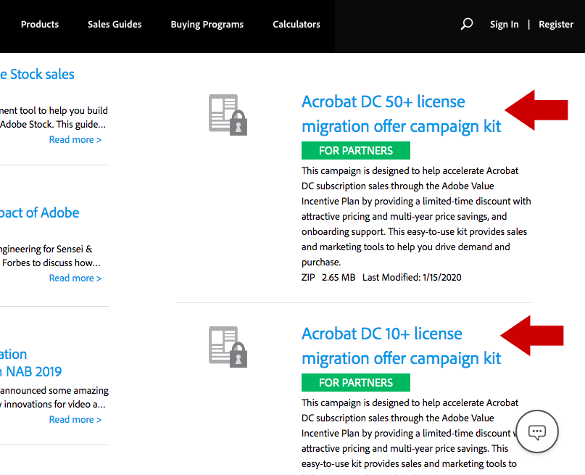Viewport: 585px width, 475px height.
Task: Click FOR PARTNERS badge on 10+ kit
Action: 355,382
